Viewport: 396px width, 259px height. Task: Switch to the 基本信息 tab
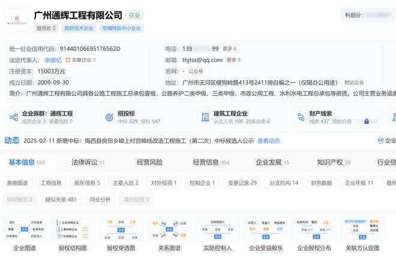pyautogui.click(x=27, y=162)
